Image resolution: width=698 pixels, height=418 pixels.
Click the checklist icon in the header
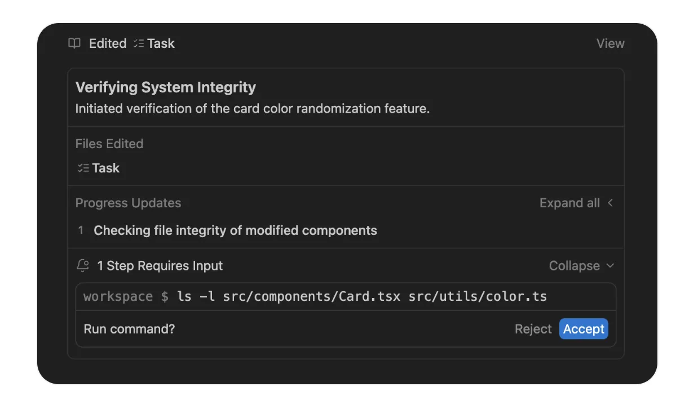tap(139, 43)
